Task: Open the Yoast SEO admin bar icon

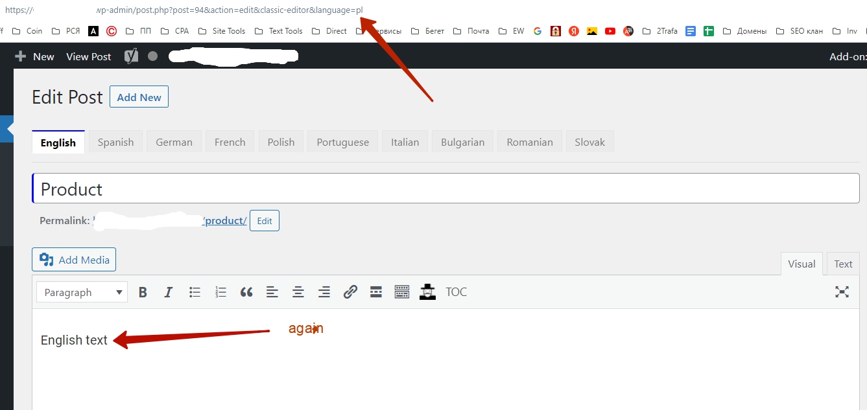Action: coord(131,56)
